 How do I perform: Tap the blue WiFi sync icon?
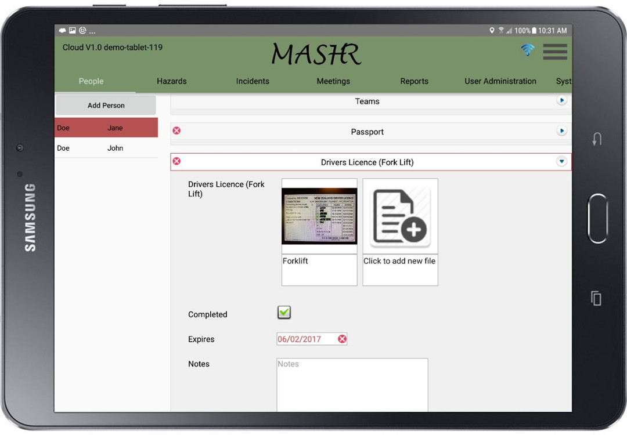[527, 50]
